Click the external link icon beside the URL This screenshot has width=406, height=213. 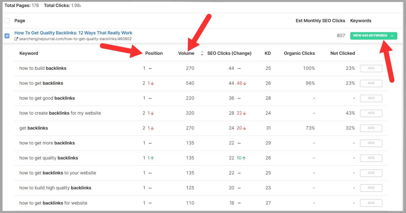[16, 39]
